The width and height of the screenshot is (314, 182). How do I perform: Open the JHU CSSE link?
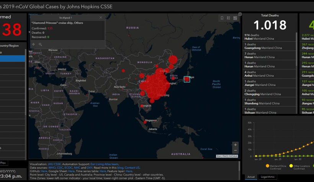(54, 164)
